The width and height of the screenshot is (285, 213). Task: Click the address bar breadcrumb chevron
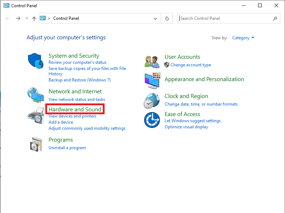[49, 18]
